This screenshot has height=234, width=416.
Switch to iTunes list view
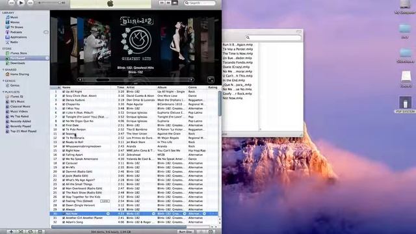162,3
